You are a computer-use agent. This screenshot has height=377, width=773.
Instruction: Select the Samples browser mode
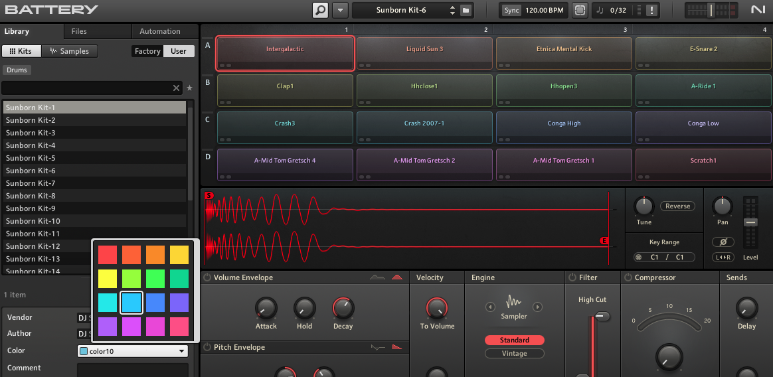point(70,51)
